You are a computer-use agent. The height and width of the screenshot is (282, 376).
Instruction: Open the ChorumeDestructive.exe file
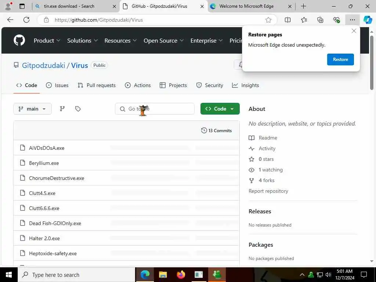pos(57,178)
